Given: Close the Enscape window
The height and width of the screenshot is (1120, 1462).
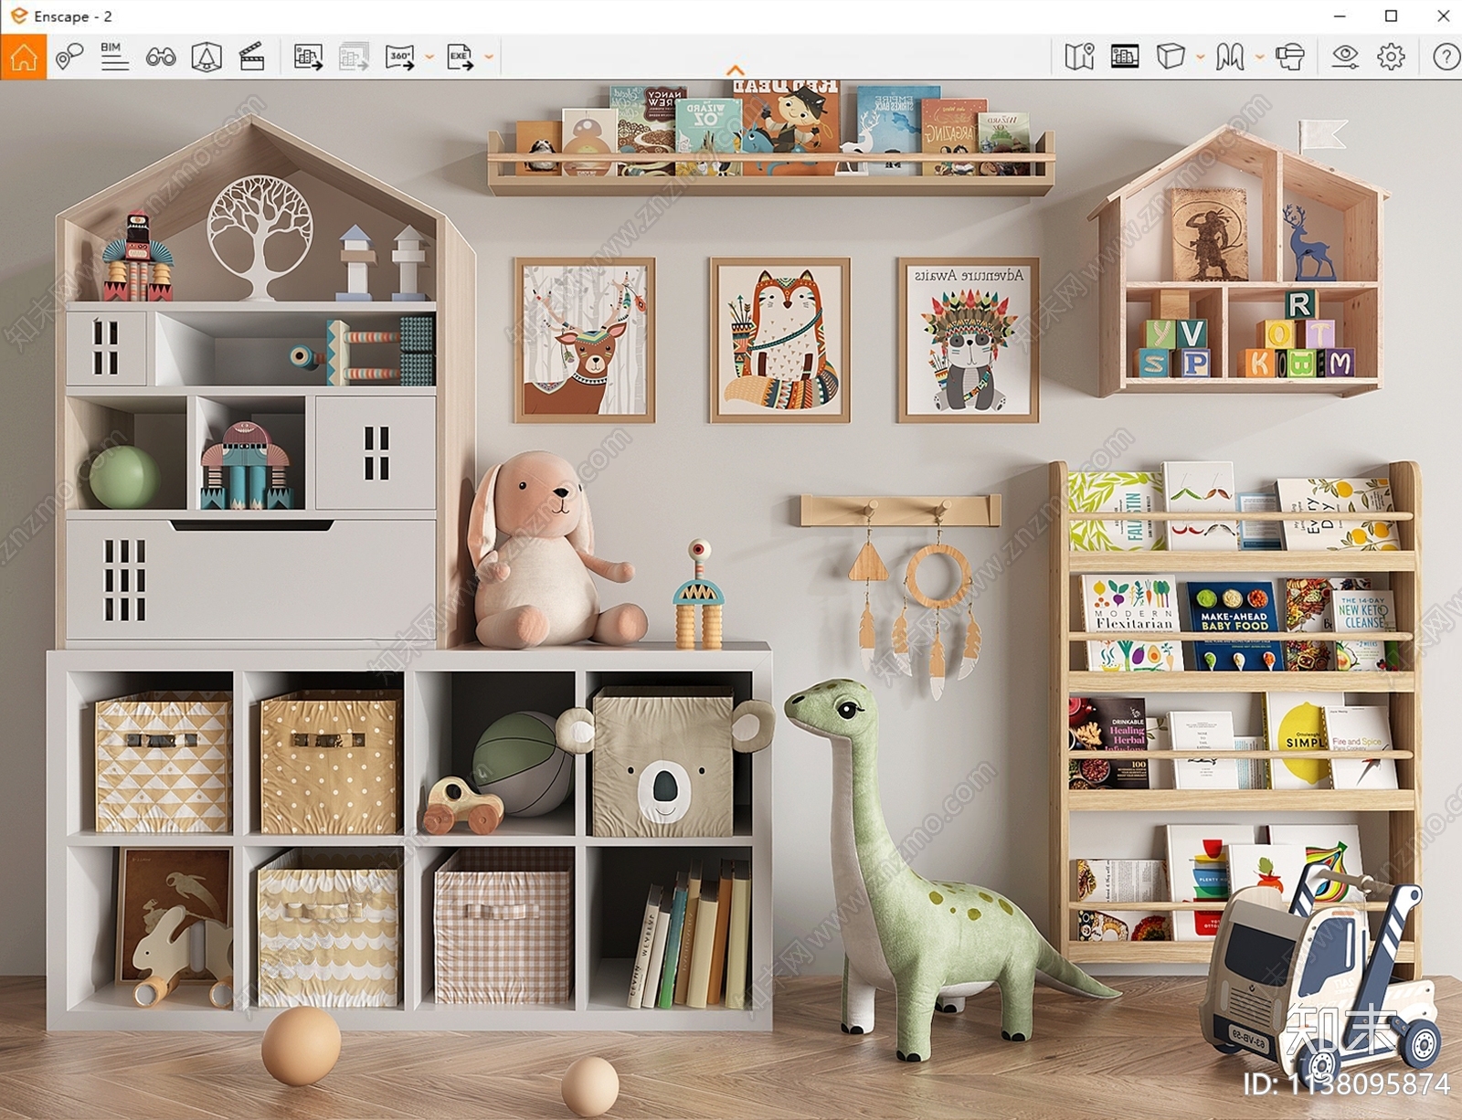Looking at the screenshot, I should tap(1443, 16).
